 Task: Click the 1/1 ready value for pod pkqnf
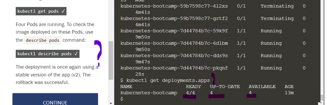tap(241, 68)
